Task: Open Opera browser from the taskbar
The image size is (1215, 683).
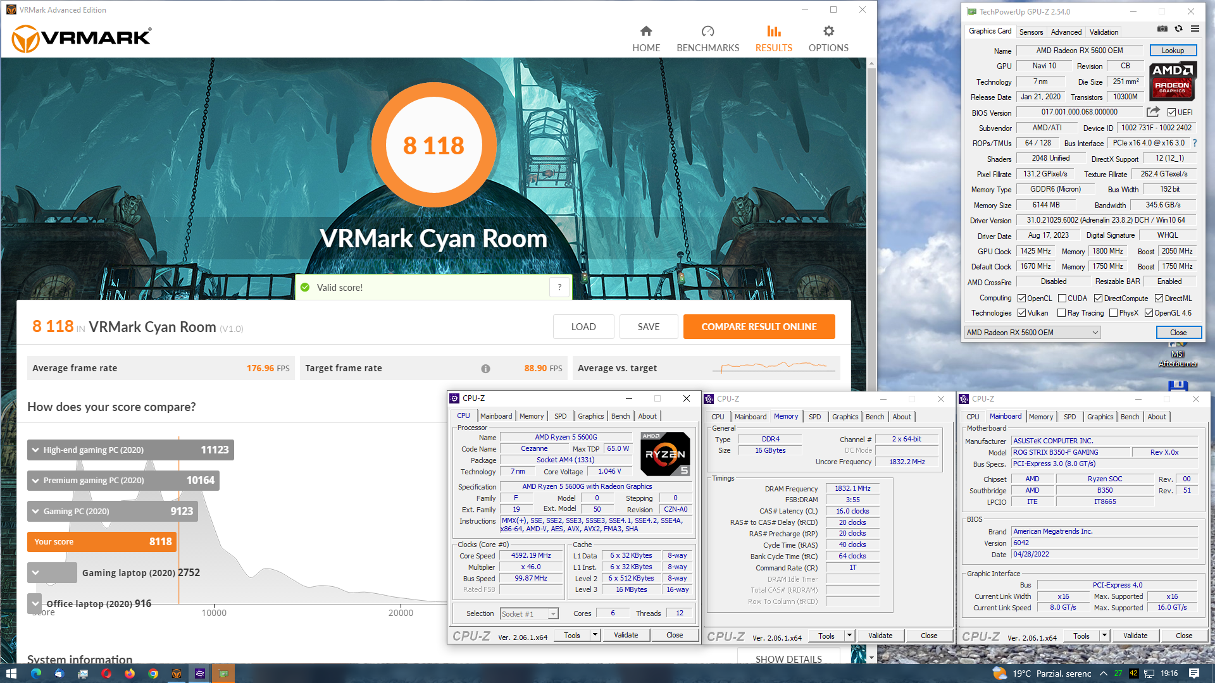Action: [106, 674]
